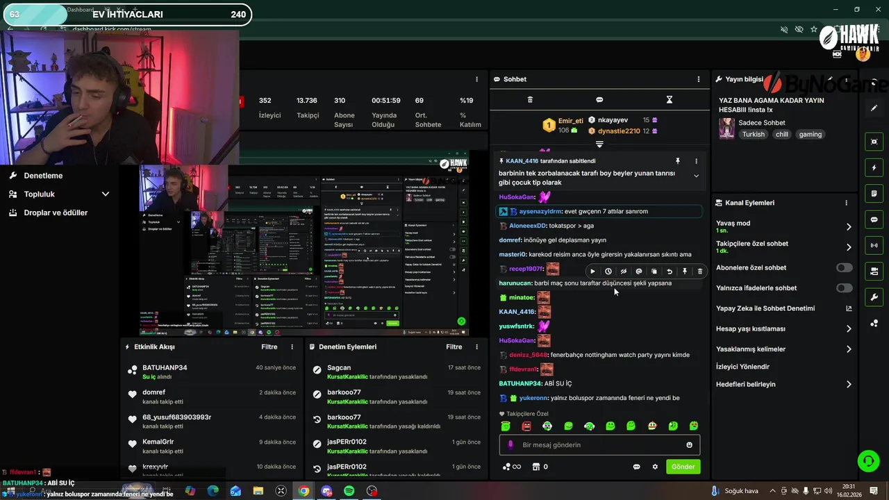Expand Hesap yaşı kısıtlaması settings

click(849, 328)
